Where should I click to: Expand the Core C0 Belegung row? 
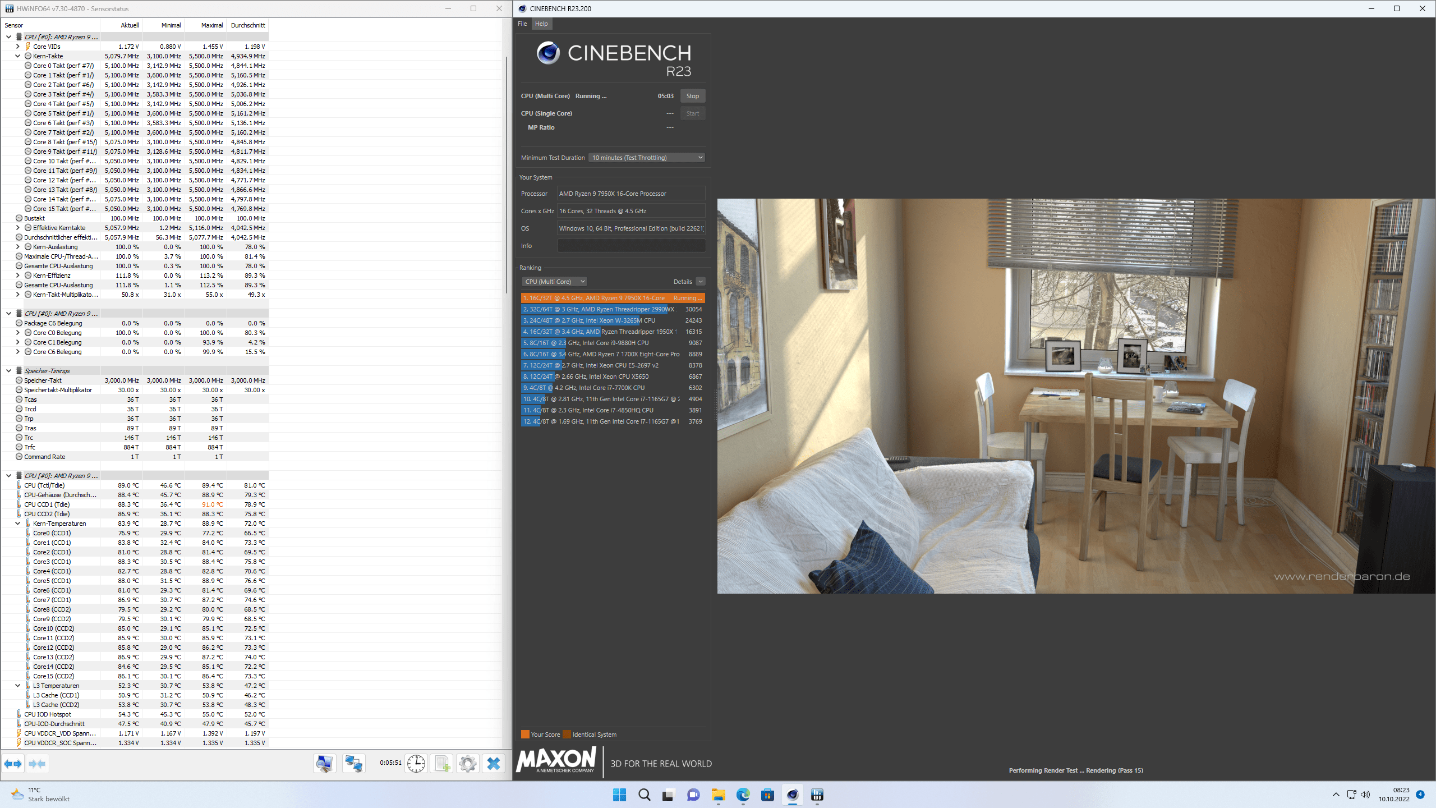17,333
